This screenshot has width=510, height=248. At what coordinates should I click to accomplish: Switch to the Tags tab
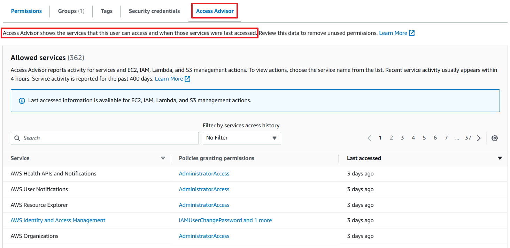[107, 11]
